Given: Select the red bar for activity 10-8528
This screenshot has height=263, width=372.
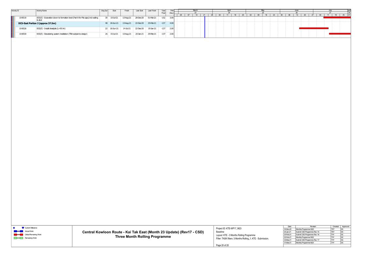Looking at the screenshot, I should (314, 28).
